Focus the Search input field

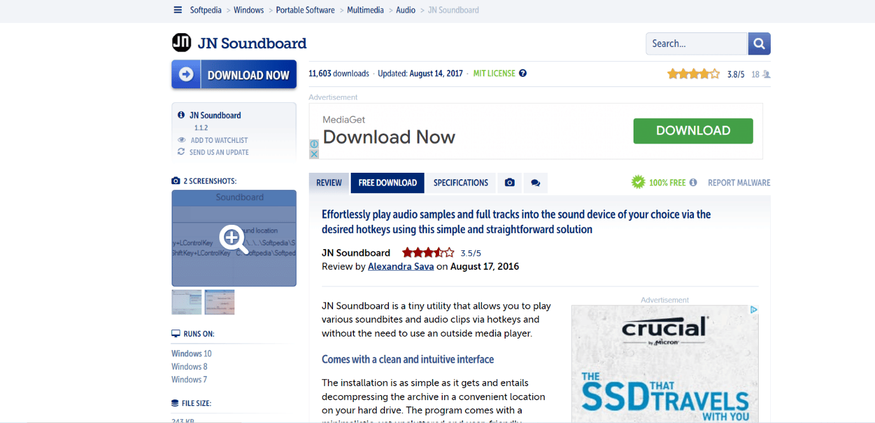pyautogui.click(x=696, y=44)
